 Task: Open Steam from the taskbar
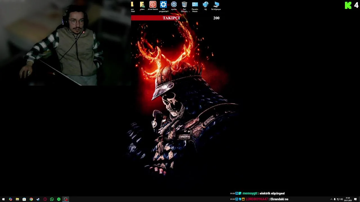click(x=38, y=199)
